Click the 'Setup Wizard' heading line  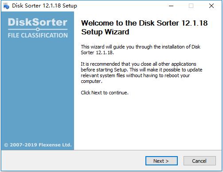[105, 32]
